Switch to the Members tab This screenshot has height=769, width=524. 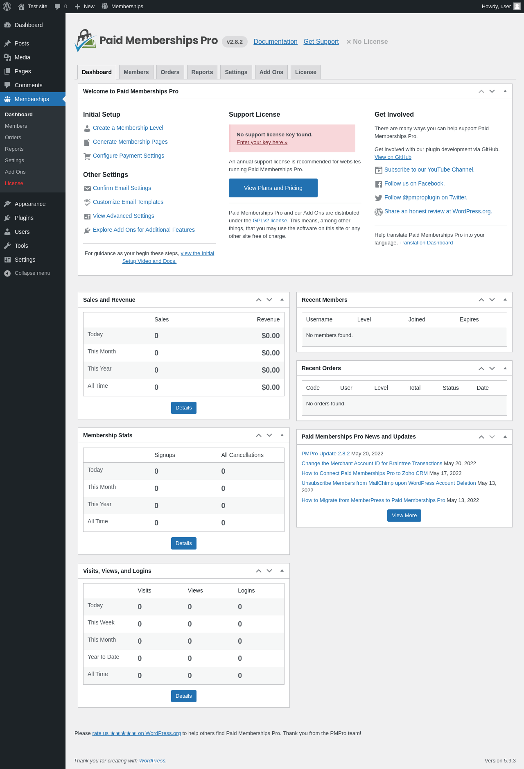[x=136, y=72]
